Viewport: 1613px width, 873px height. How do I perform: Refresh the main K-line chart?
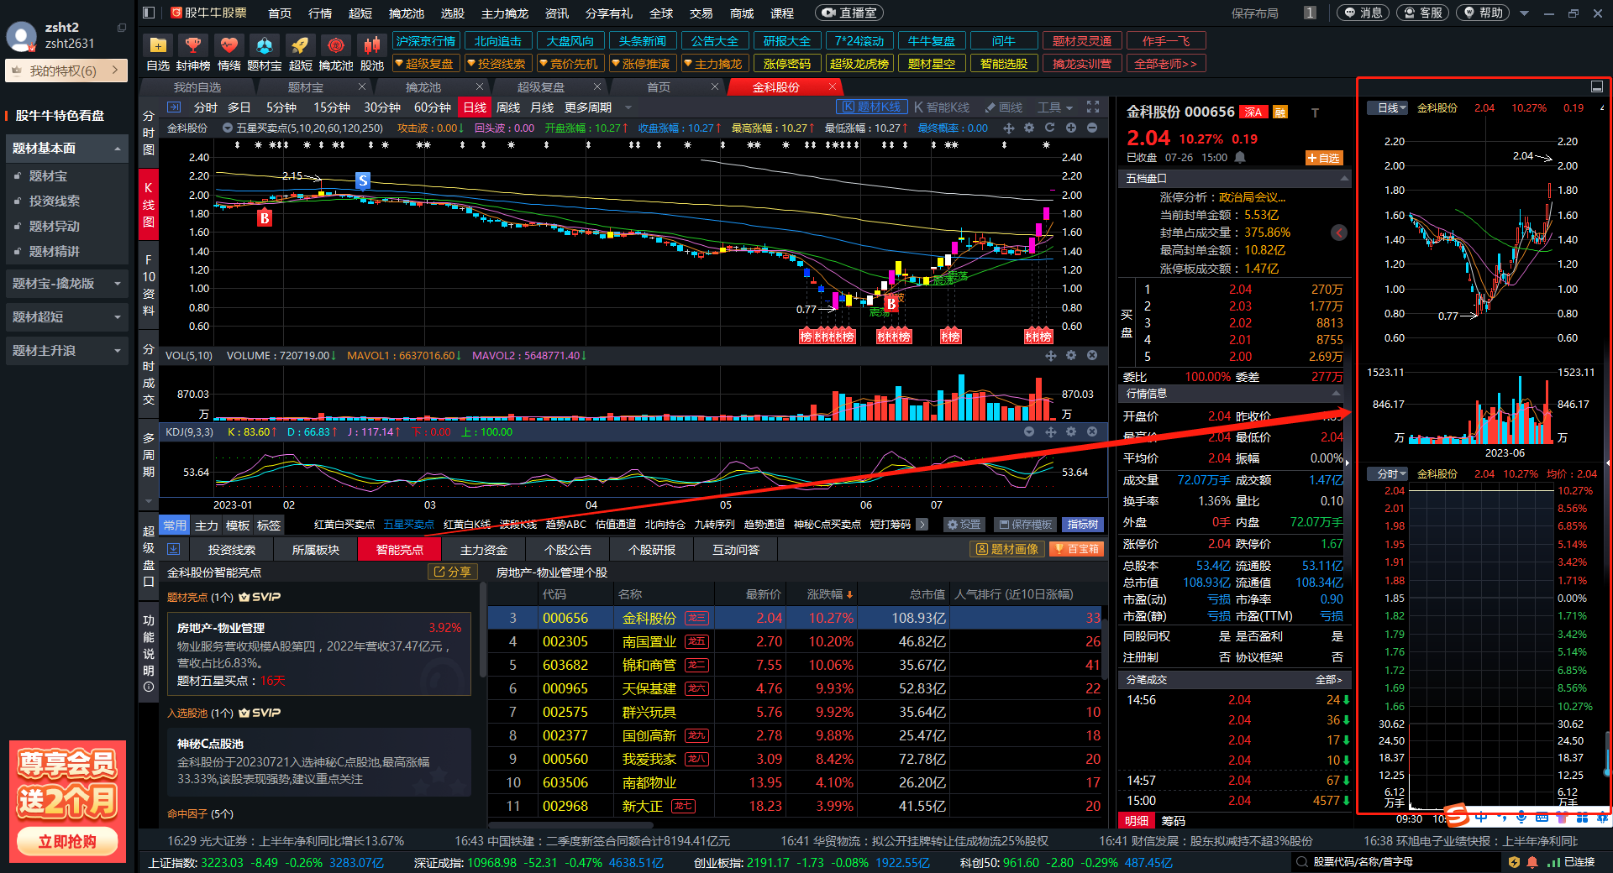coord(1050,128)
